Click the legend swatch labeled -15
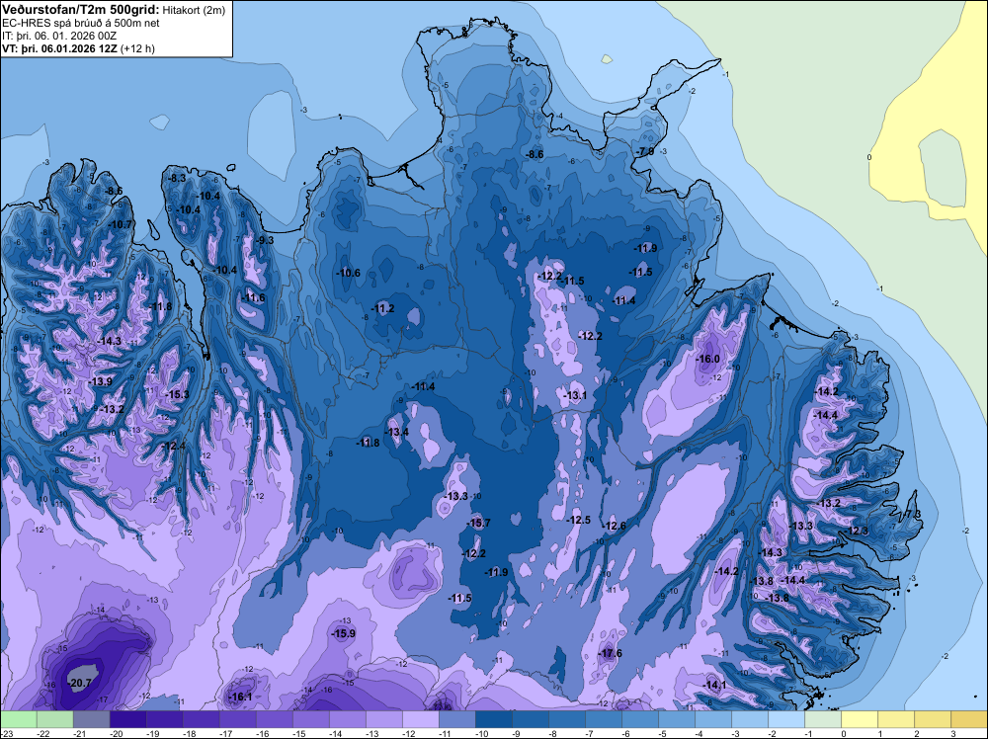Viewport: 988px width, 739px height. coord(311,719)
